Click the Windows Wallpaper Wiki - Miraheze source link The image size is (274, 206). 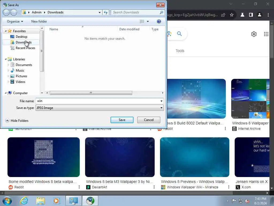[192, 187]
